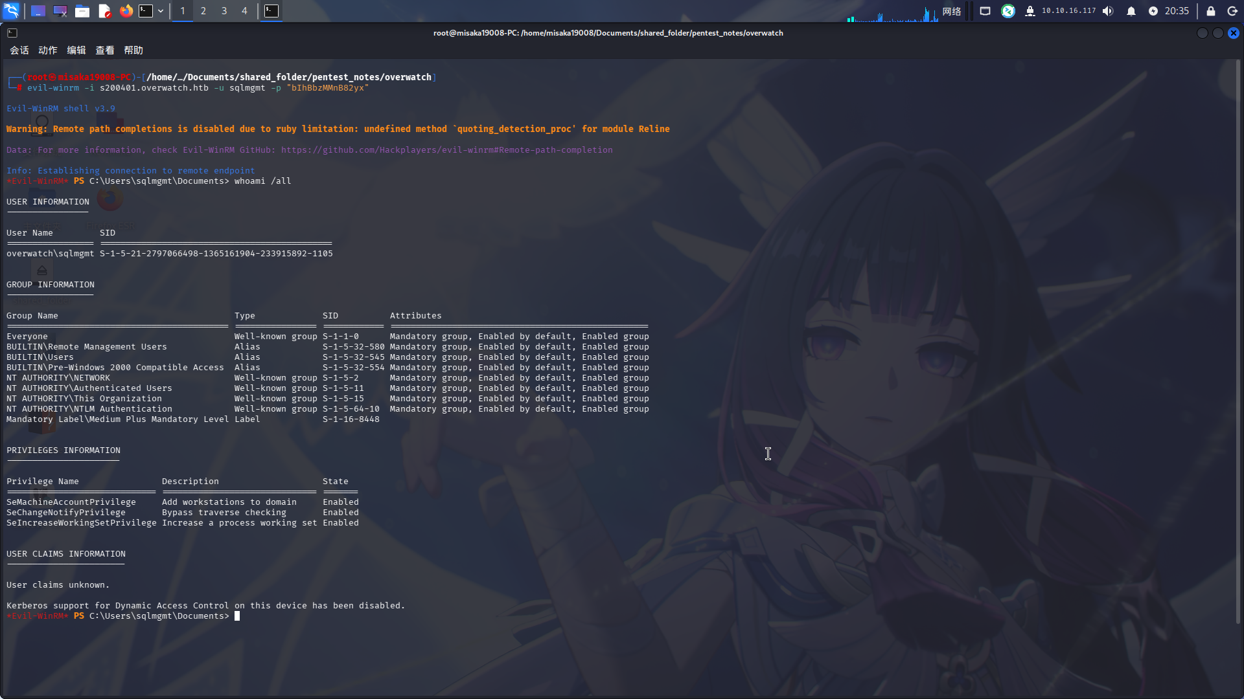Click the lock screen icon
The height and width of the screenshot is (699, 1244).
tap(1210, 11)
